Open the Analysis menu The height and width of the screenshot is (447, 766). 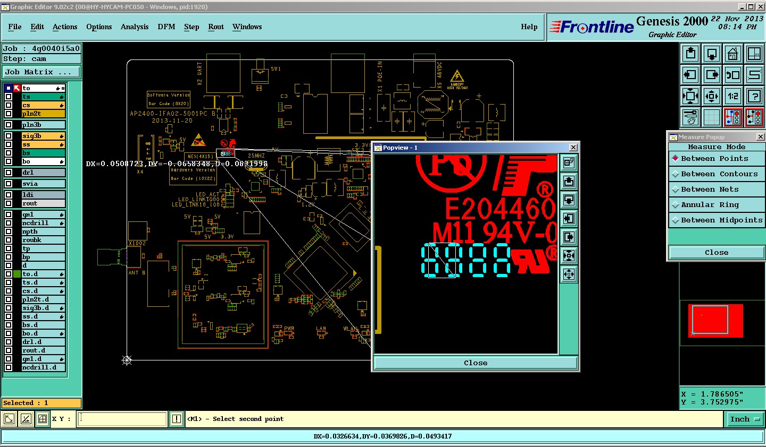pyautogui.click(x=135, y=27)
